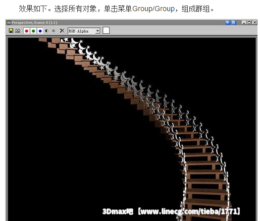This screenshot has width=260, height=221.
Task: Click the rendered staircase image
Action: pos(132,129)
